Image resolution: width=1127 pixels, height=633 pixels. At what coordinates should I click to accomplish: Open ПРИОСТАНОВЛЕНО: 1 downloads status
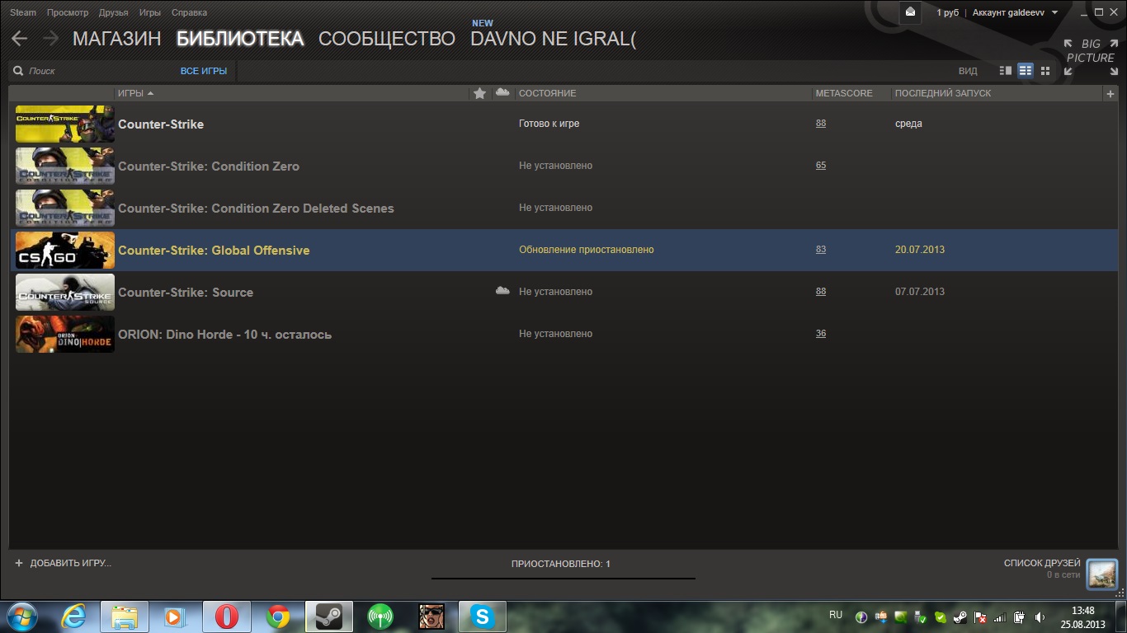click(561, 564)
